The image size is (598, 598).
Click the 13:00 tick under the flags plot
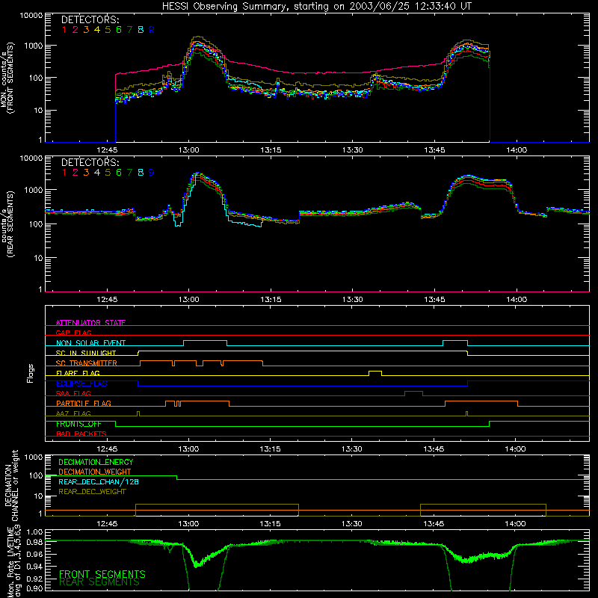point(188,449)
